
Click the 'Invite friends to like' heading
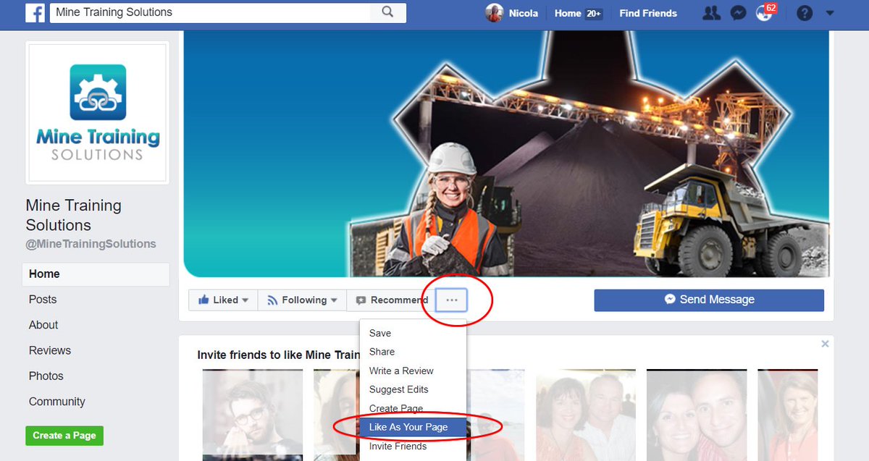278,355
